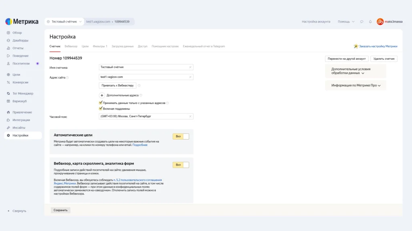The height and width of the screenshot is (231, 412).
Task: Open Вариокуб via its sidebar icon
Action: click(8, 101)
